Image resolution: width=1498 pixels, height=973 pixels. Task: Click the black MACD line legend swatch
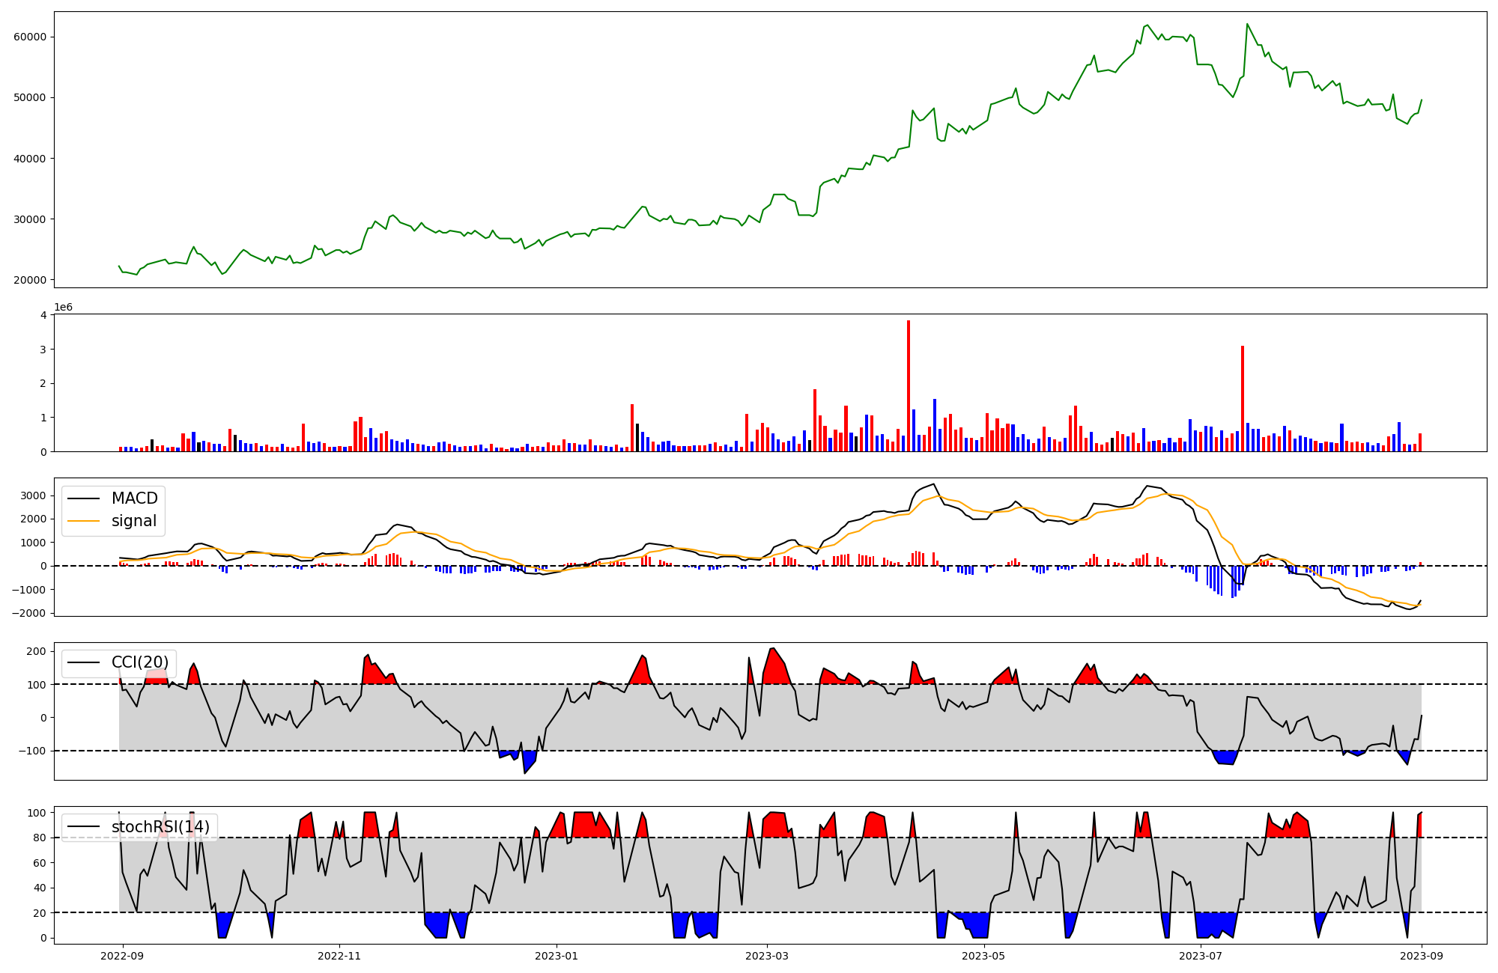(x=84, y=499)
